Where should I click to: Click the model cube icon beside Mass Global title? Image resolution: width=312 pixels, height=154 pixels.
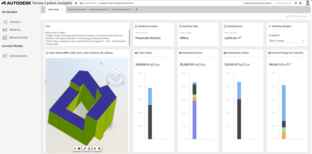coord(47,53)
